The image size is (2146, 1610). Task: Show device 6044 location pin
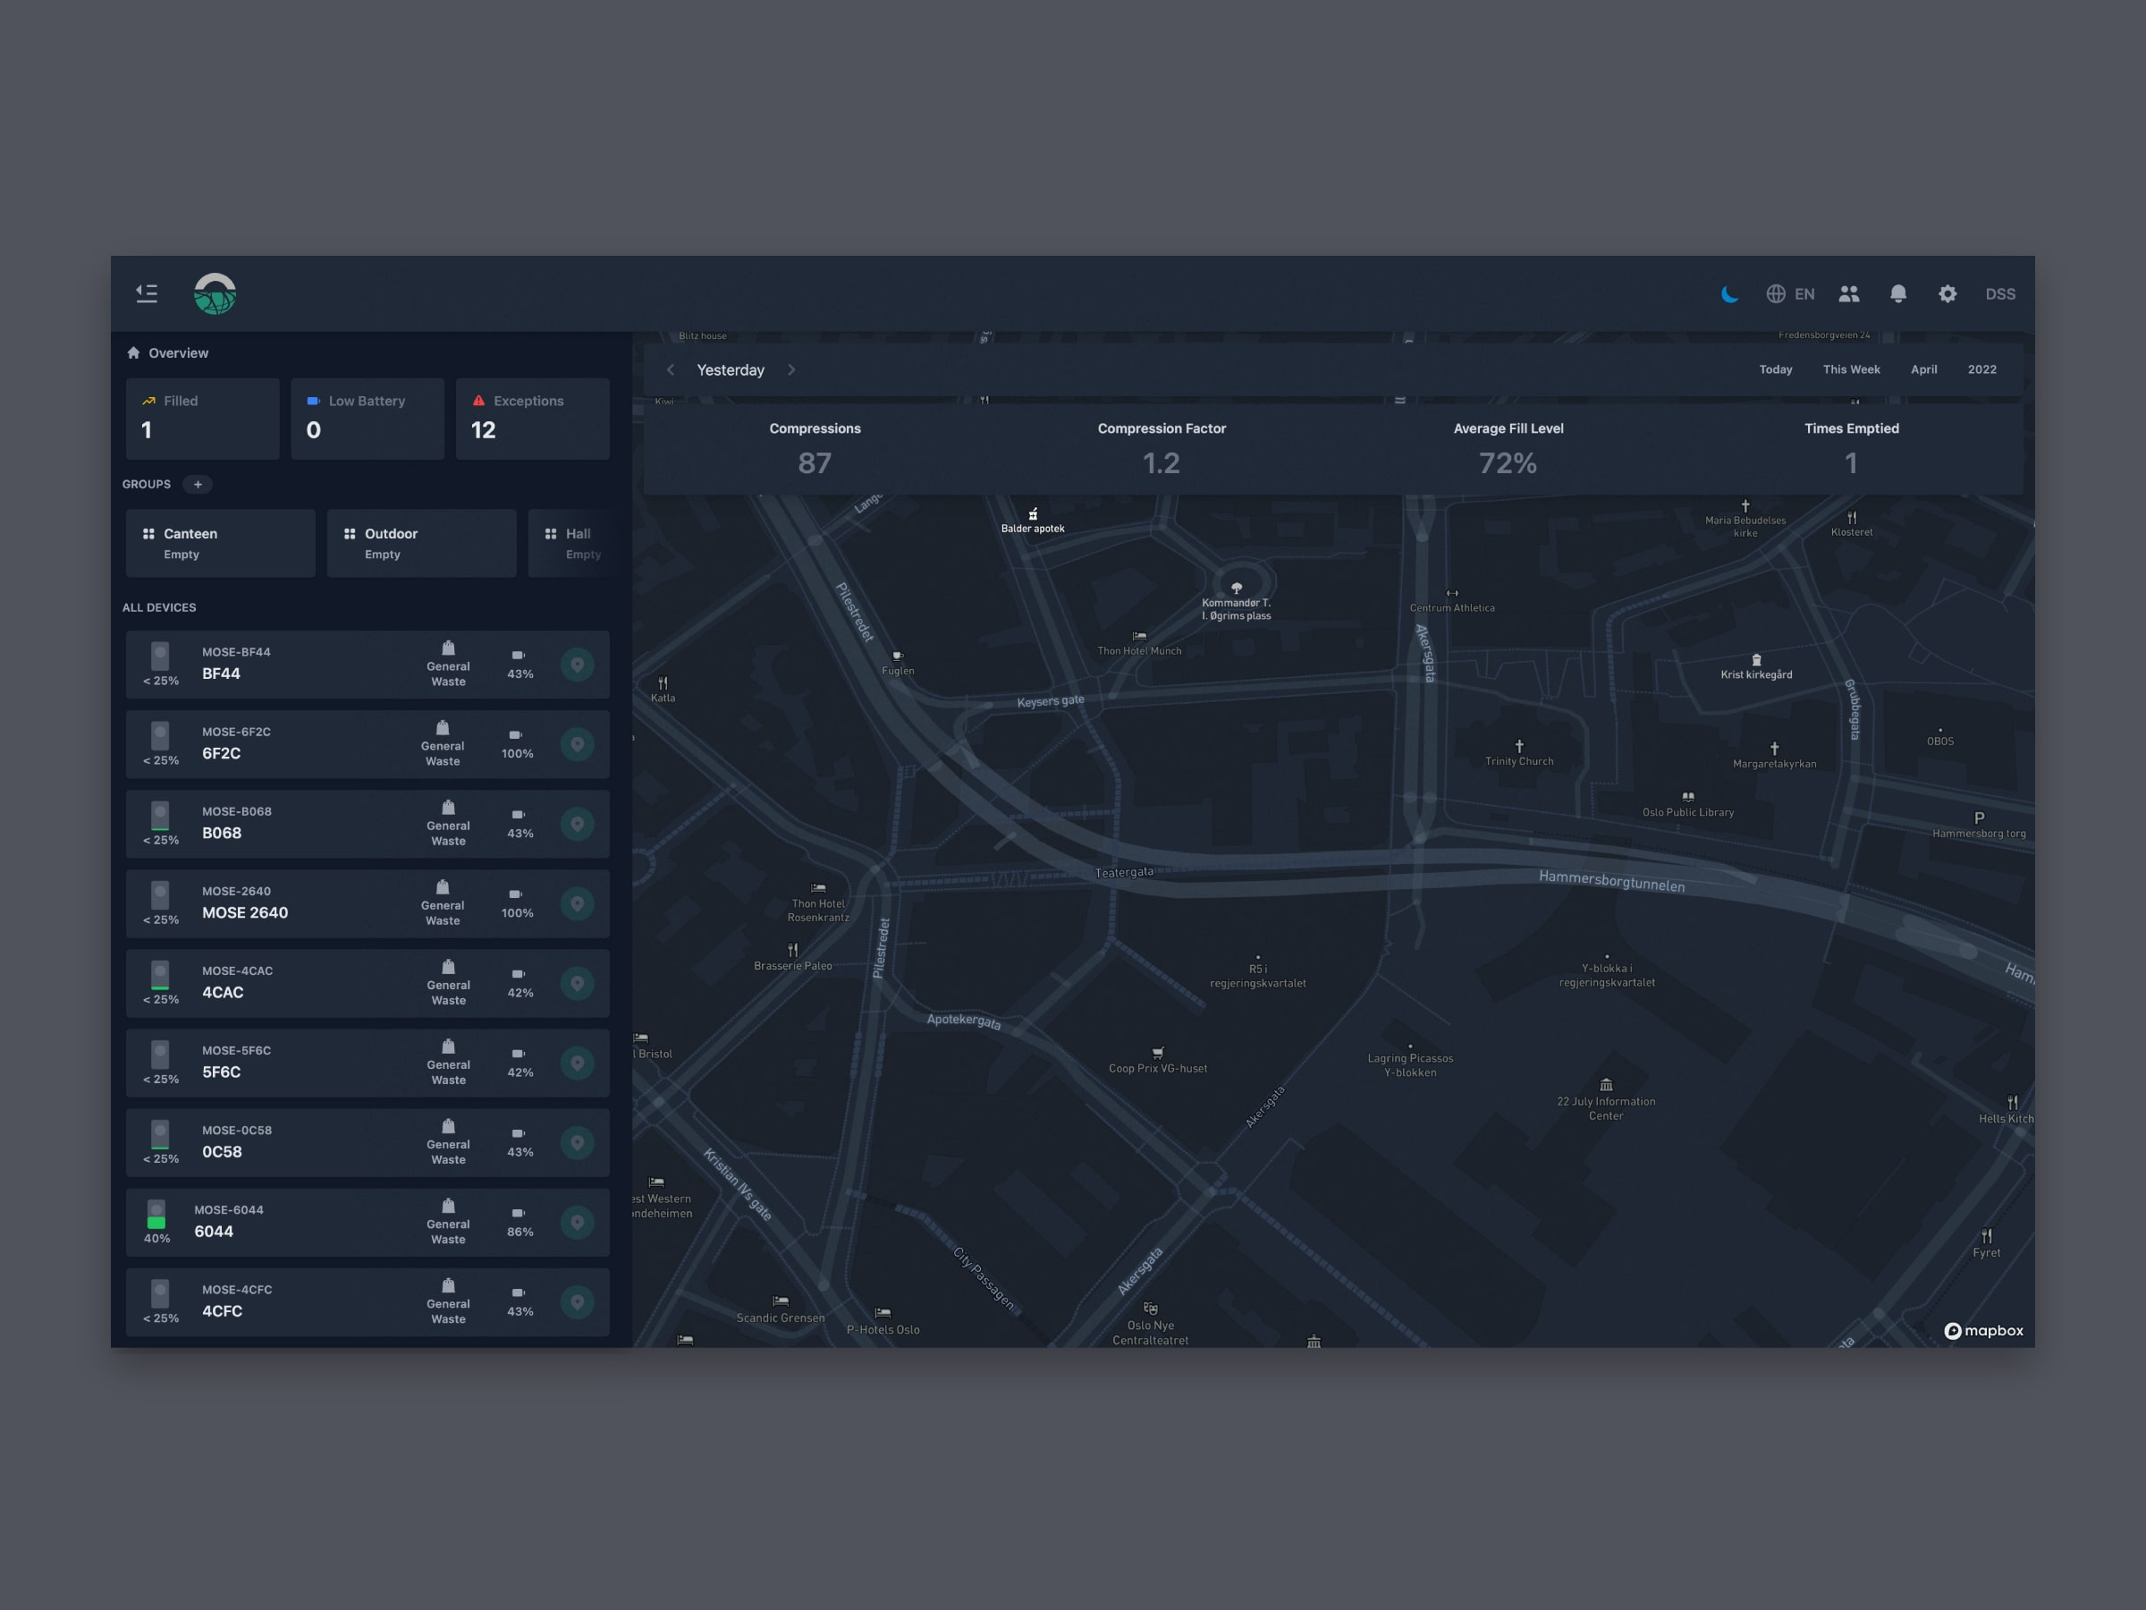[x=578, y=1223]
